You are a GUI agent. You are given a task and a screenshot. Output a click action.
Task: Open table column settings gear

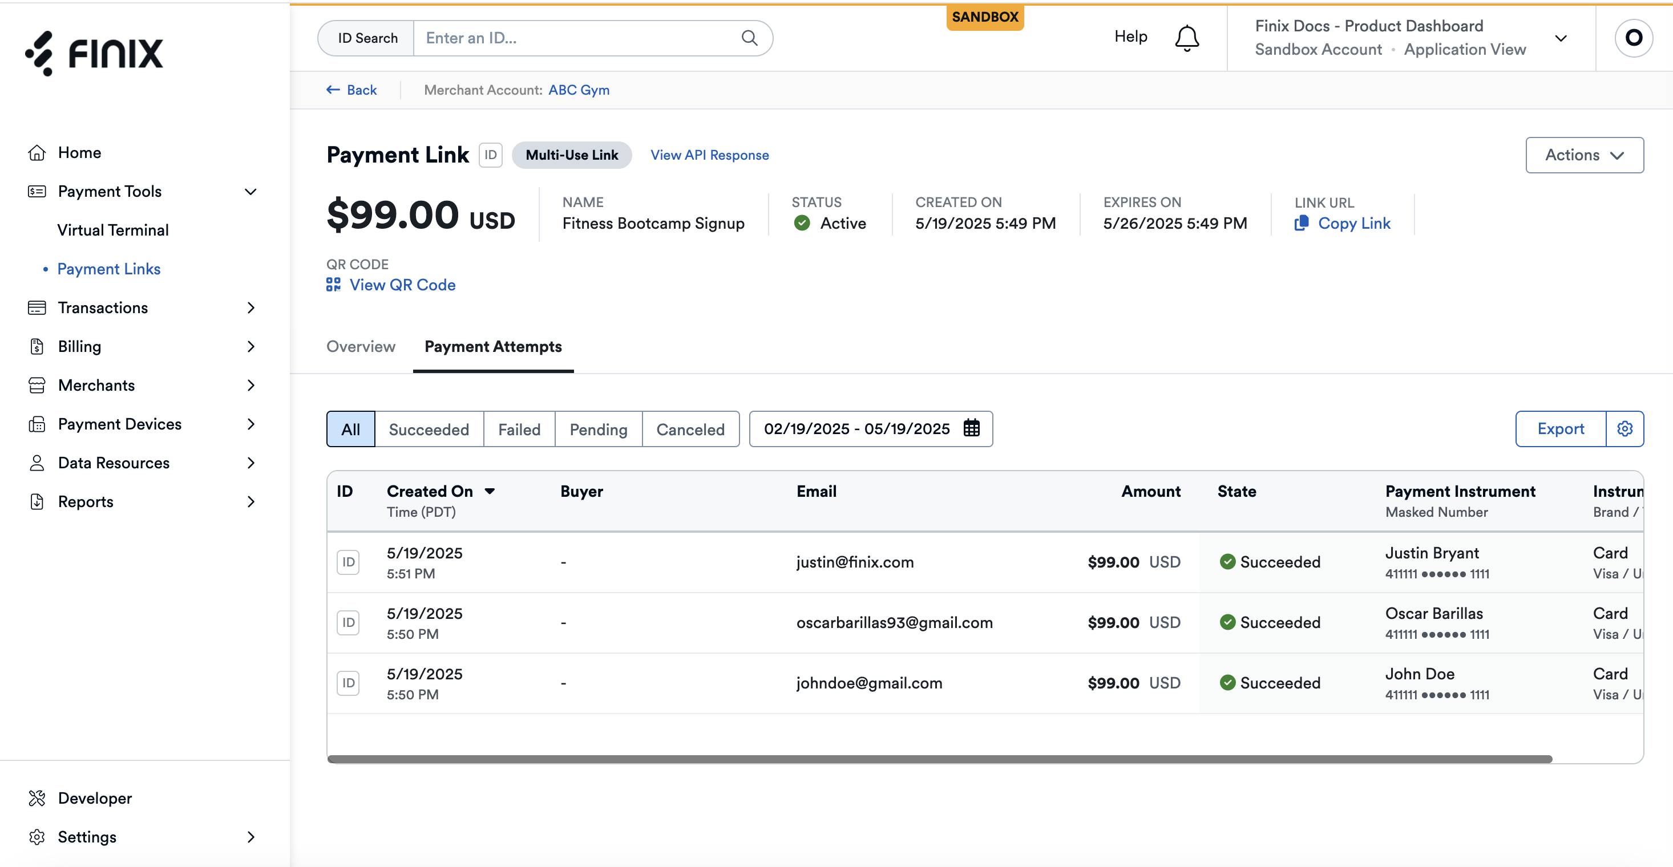pos(1624,428)
